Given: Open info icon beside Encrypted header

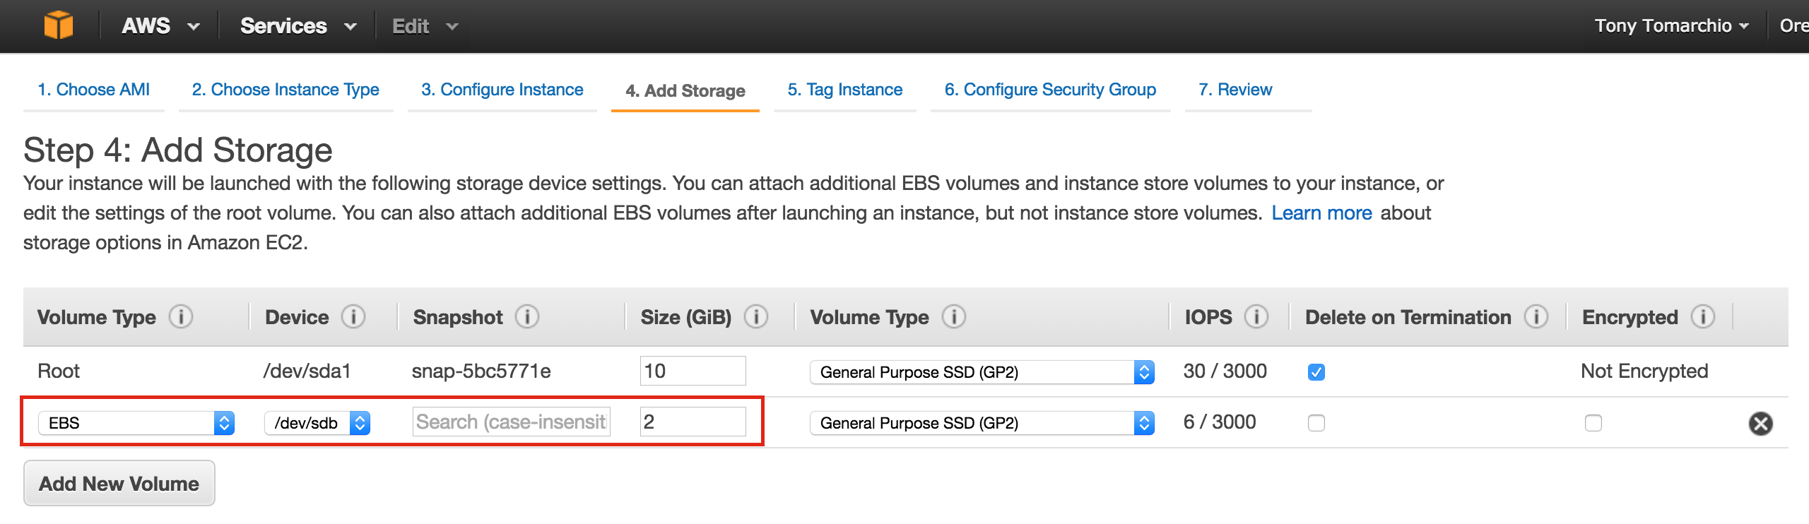Looking at the screenshot, I should tap(1703, 317).
